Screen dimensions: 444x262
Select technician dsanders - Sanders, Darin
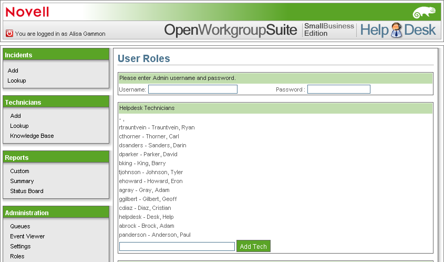[x=152, y=145]
